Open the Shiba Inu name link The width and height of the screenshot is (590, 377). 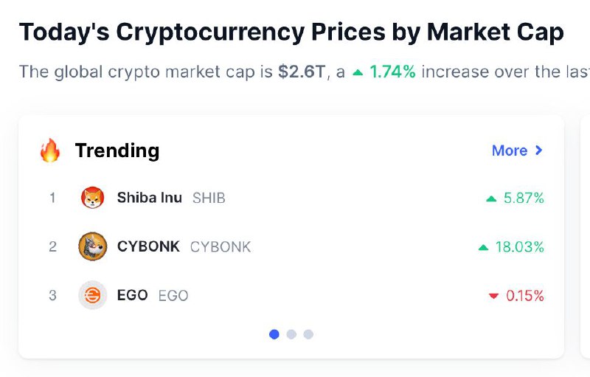tap(150, 198)
